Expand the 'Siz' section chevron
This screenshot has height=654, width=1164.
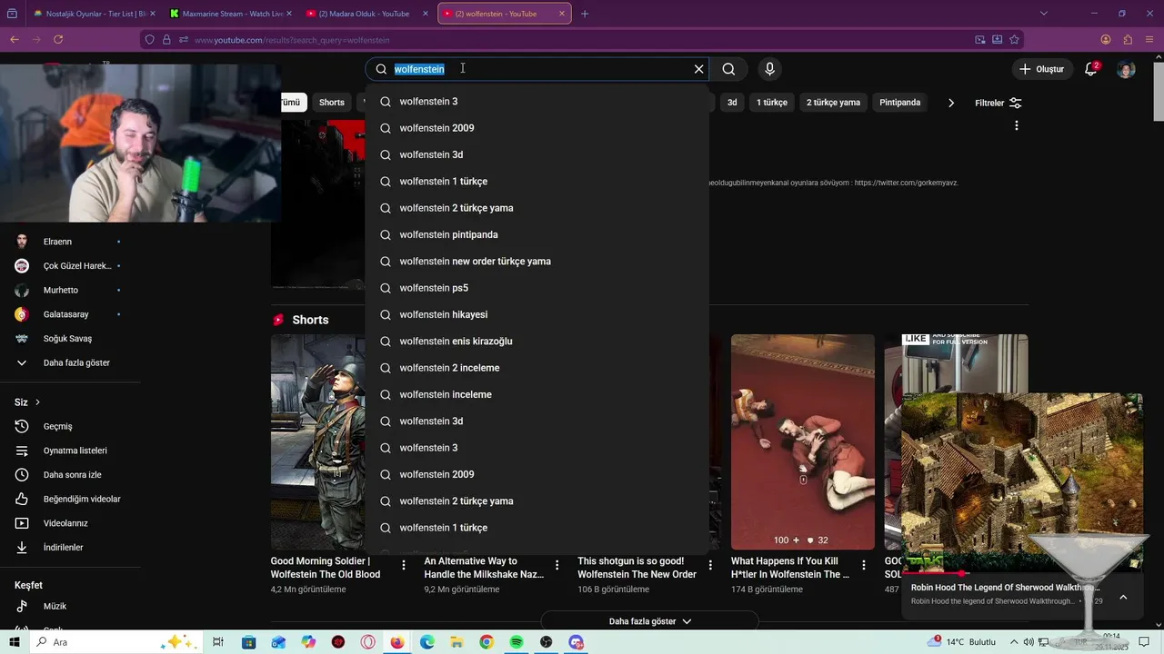pyautogui.click(x=37, y=402)
